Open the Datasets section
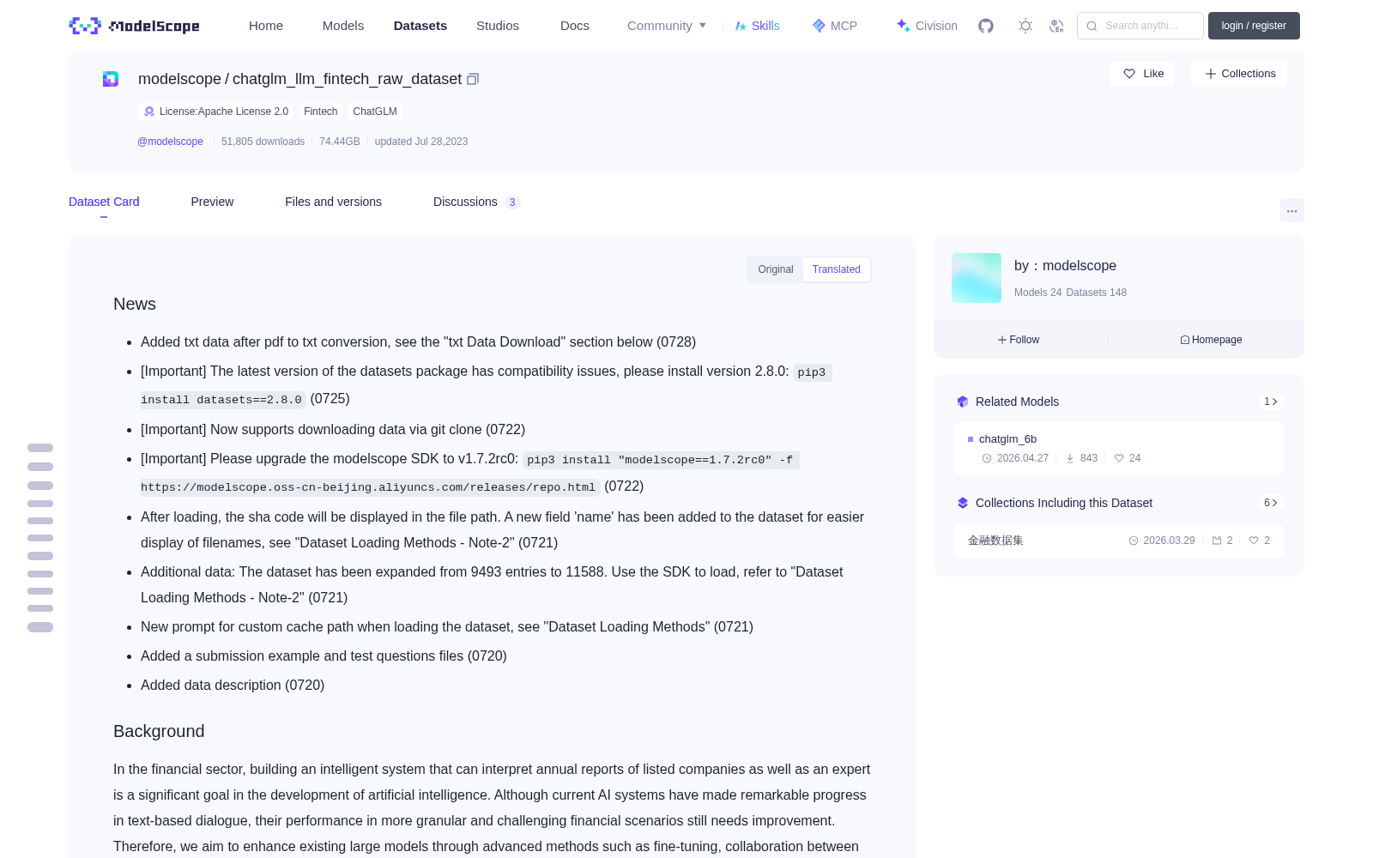The width and height of the screenshot is (1373, 858). 420,26
